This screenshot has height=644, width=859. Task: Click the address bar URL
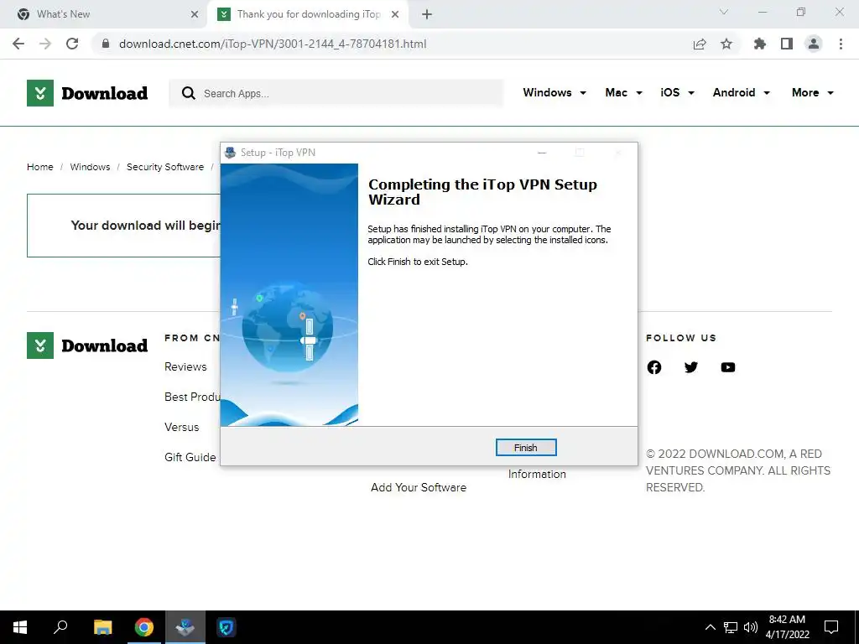273,44
